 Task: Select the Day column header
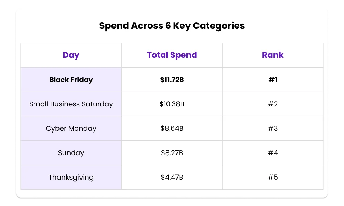(71, 55)
